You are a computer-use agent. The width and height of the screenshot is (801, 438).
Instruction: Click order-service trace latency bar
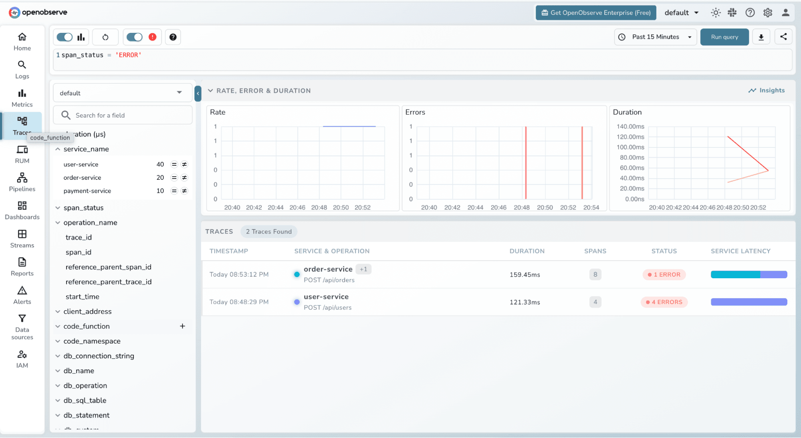click(749, 275)
